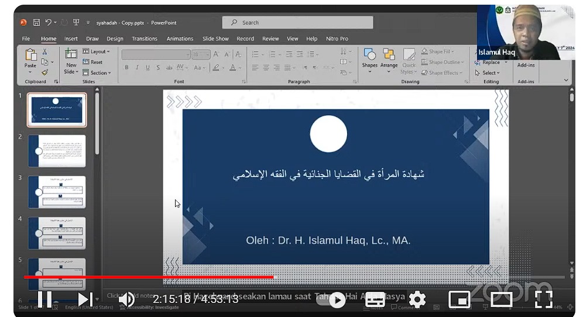Insert a New Slide

click(x=71, y=57)
